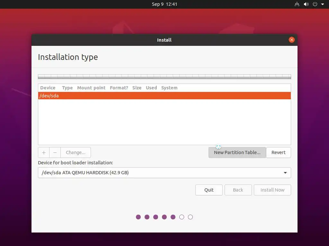Open the boot loader device dropdown
Viewport: 329px width, 246px height.
coord(164,173)
